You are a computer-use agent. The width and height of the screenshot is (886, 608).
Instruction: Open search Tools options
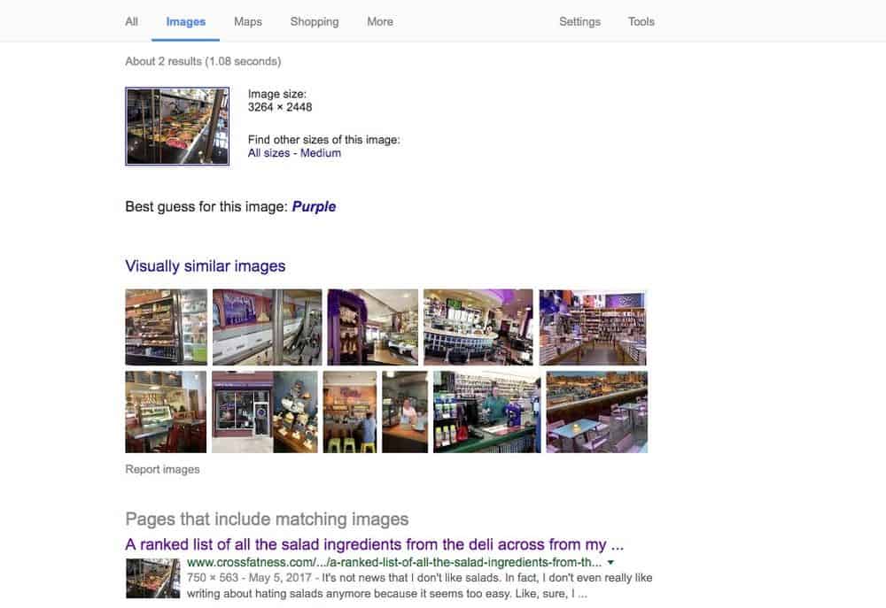pos(641,21)
